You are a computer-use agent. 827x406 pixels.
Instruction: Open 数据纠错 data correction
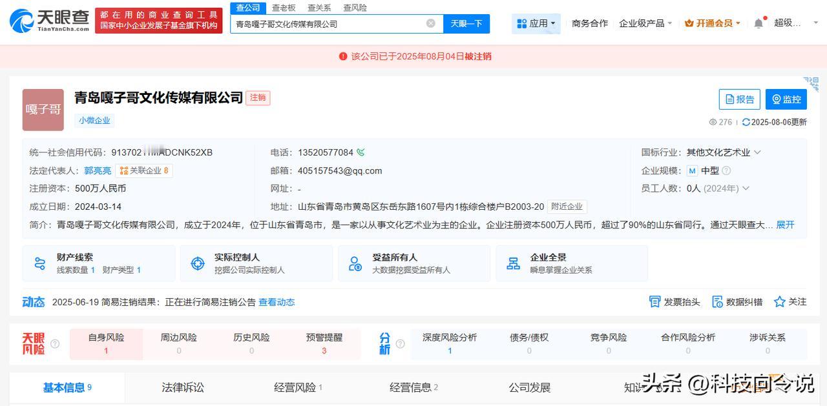coord(737,301)
